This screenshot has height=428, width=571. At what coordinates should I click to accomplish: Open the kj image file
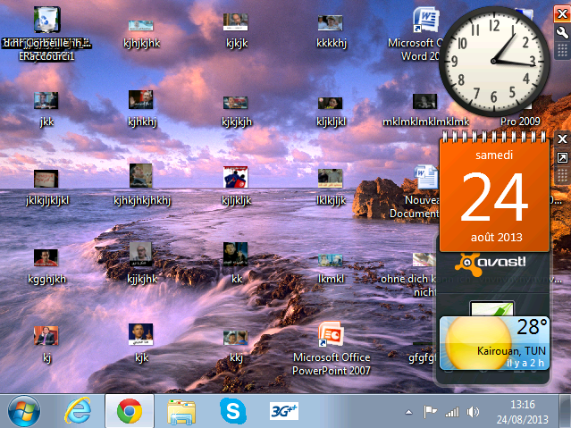pos(46,336)
